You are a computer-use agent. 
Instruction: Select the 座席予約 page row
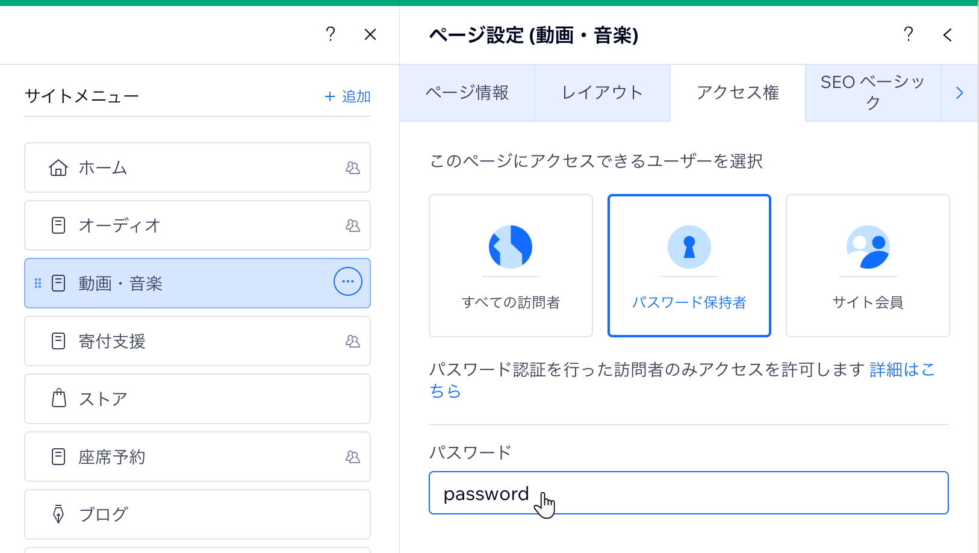click(x=197, y=457)
